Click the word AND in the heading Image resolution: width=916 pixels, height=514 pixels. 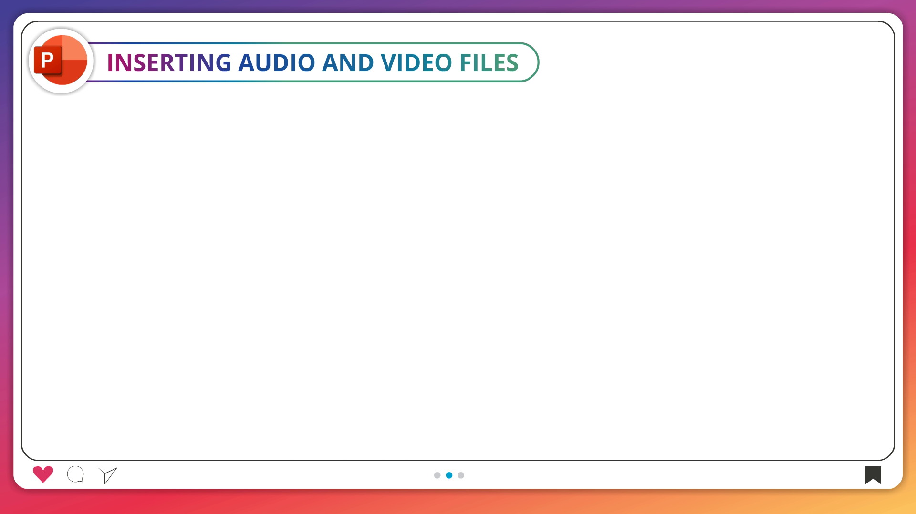347,63
